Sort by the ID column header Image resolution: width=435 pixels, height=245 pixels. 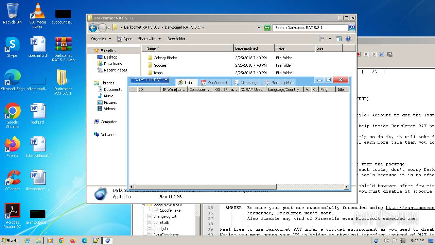pyautogui.click(x=149, y=89)
